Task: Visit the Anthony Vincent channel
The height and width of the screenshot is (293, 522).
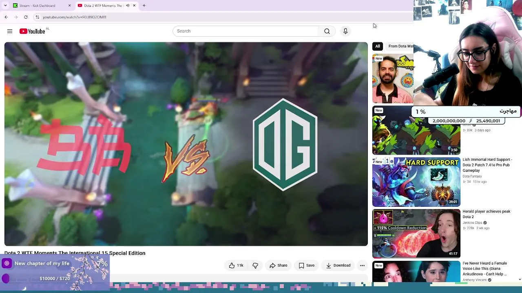Action: tap(475, 280)
